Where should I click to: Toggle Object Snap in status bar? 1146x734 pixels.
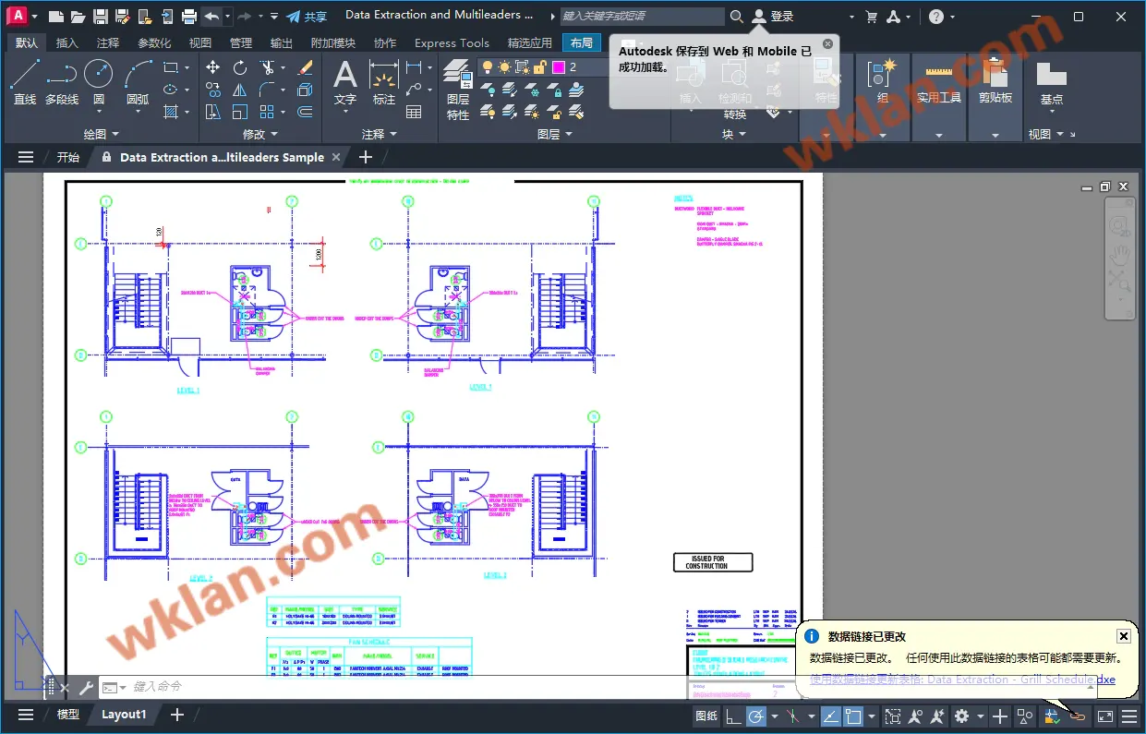coord(852,716)
